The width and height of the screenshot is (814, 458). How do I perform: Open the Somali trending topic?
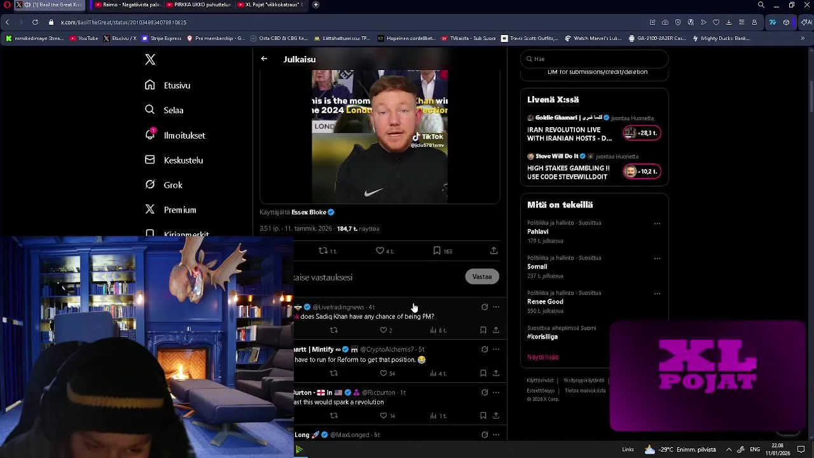537,267
